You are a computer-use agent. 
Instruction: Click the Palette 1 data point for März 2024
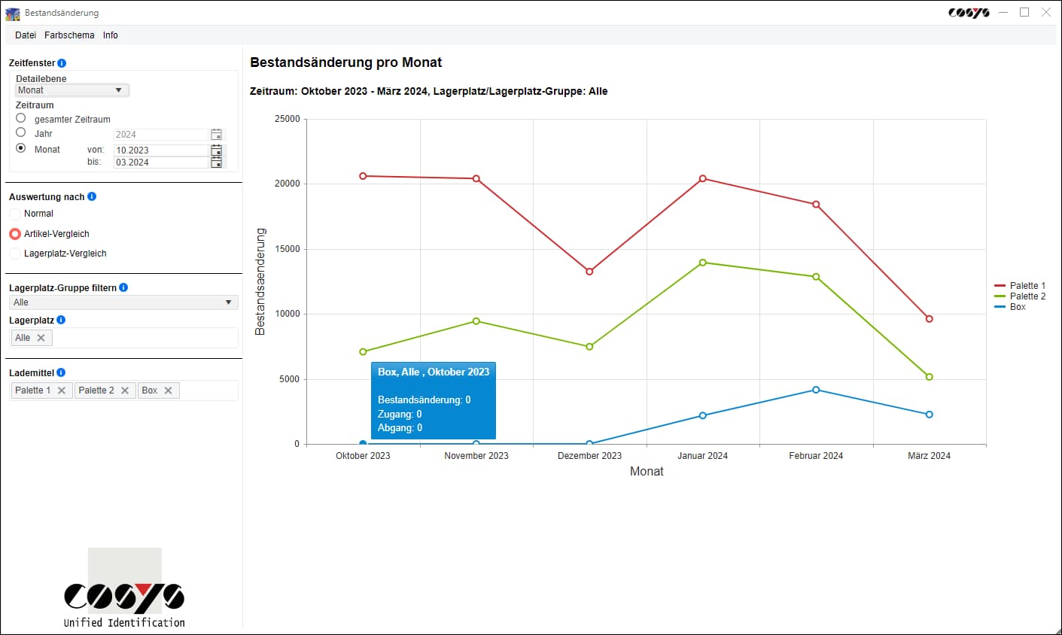tap(930, 319)
